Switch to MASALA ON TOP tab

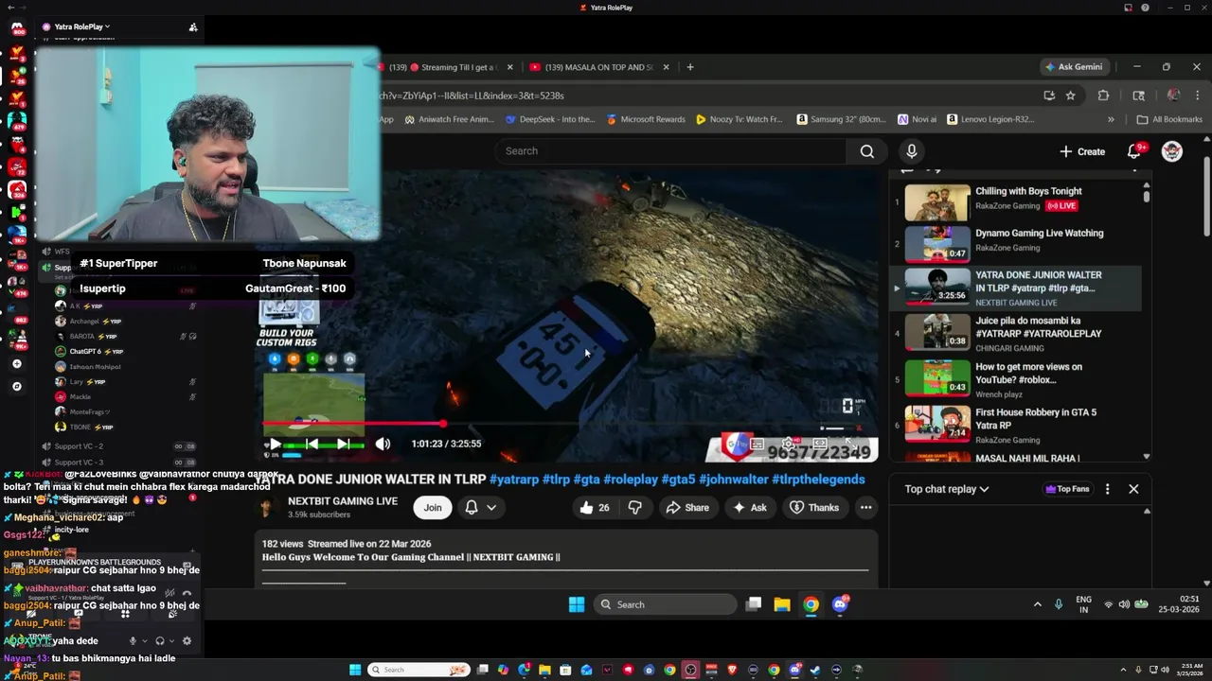(x=600, y=67)
